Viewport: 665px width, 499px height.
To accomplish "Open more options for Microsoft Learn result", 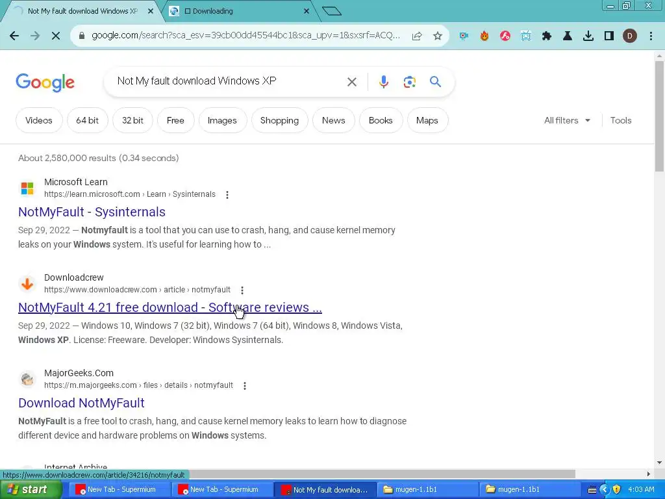I will click(227, 195).
